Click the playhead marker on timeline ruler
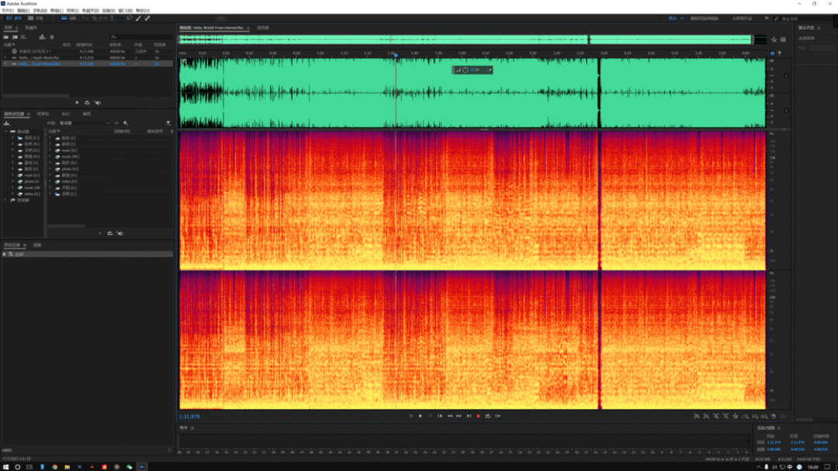 [396, 54]
